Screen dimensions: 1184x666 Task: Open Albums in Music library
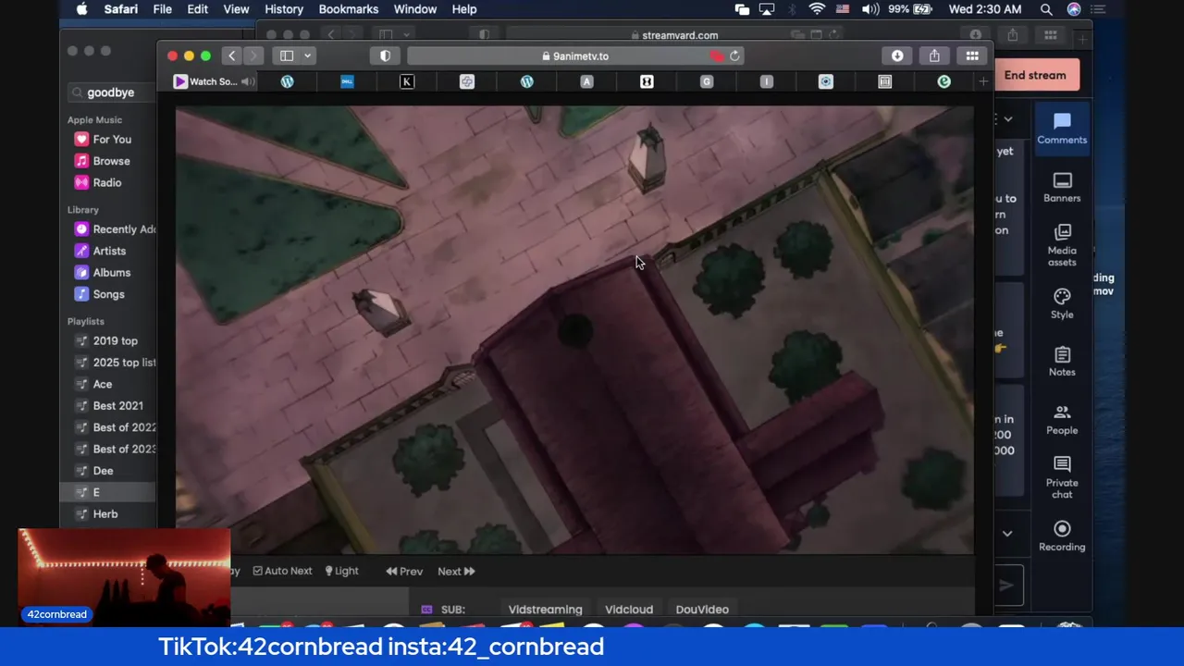coord(103,273)
